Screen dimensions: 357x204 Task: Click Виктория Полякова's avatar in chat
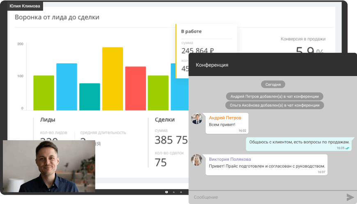(197, 160)
